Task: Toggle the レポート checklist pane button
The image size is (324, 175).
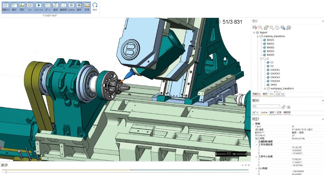Action: coord(48,5)
